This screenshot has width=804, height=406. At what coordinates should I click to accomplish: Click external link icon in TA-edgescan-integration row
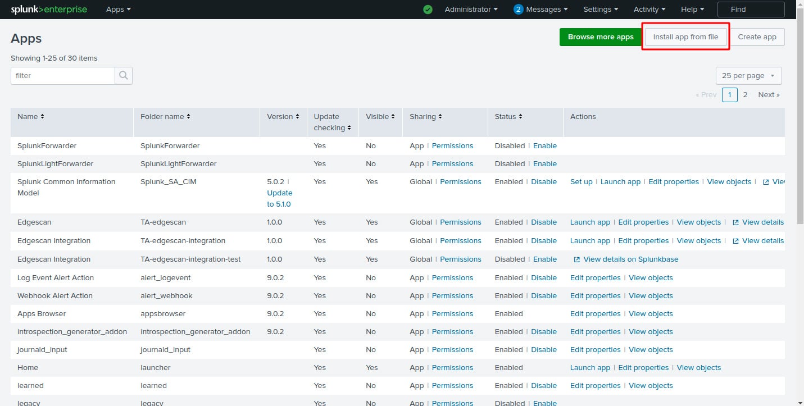click(x=735, y=241)
